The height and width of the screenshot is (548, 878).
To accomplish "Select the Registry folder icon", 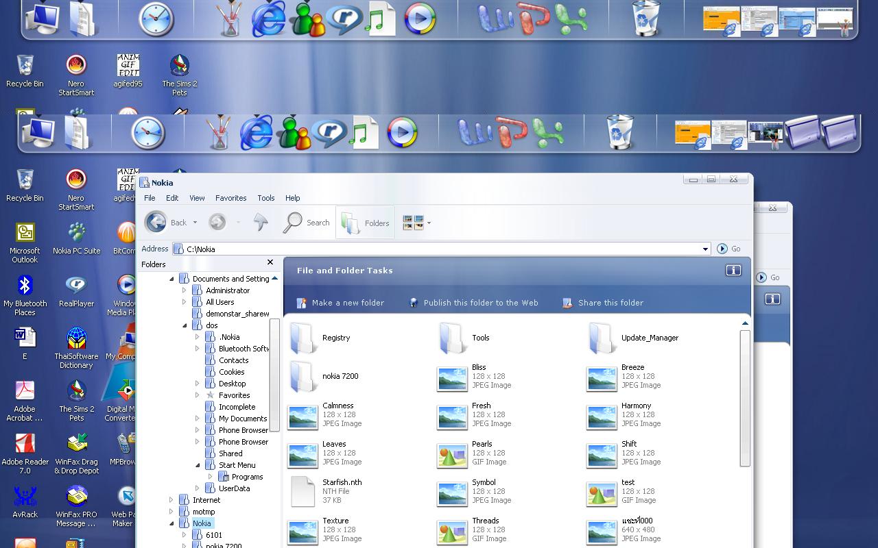I will point(302,338).
